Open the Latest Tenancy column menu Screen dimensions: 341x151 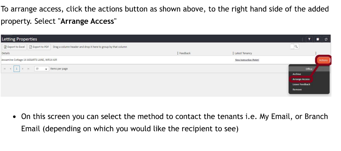(x=233, y=53)
